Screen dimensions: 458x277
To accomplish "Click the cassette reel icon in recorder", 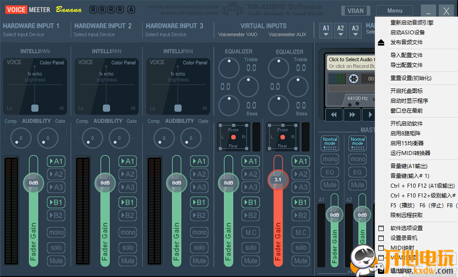I will pyautogui.click(x=353, y=79).
